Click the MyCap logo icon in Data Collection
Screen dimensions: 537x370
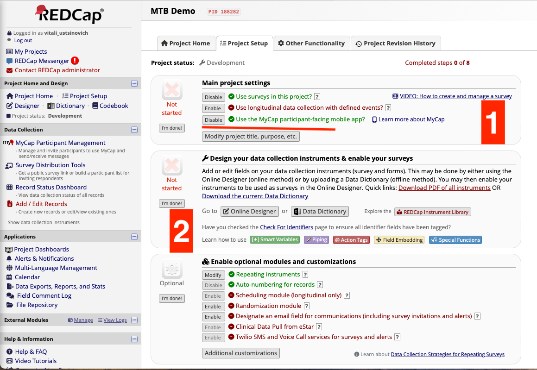pos(8,142)
